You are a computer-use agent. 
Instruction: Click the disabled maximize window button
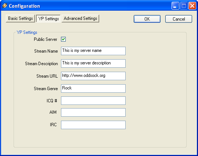[184, 6]
